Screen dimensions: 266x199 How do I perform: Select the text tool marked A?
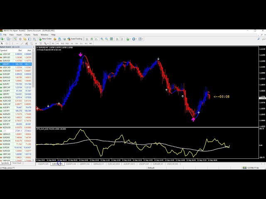(35, 43)
